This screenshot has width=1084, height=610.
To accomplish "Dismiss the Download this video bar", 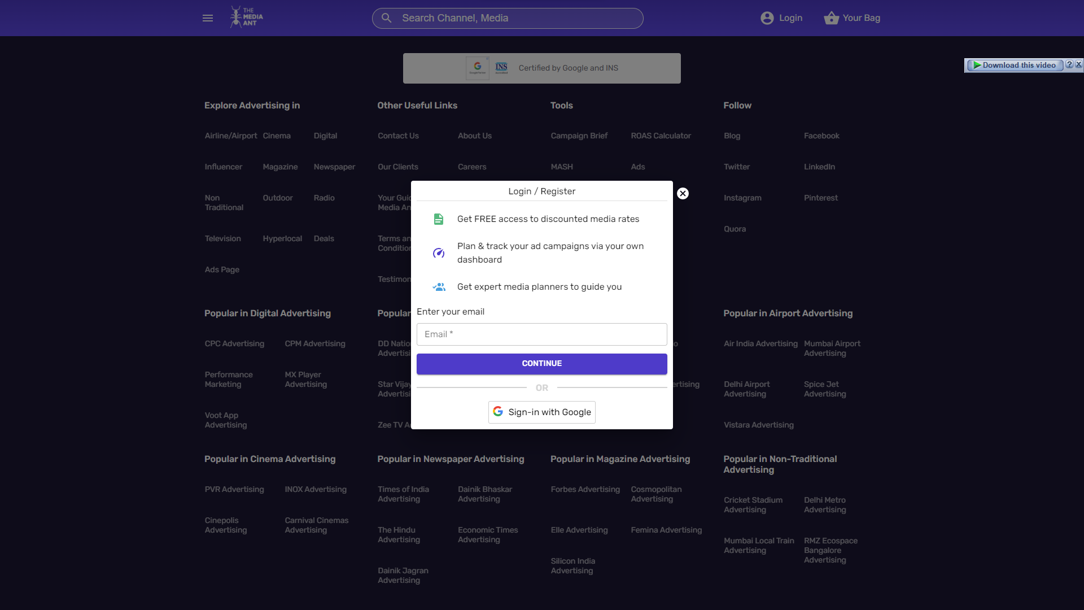I will tap(1078, 65).
